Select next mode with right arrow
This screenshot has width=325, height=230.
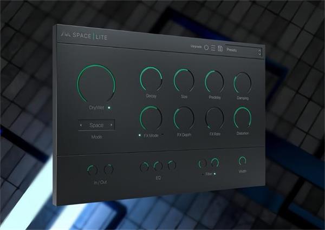pyautogui.click(x=111, y=125)
